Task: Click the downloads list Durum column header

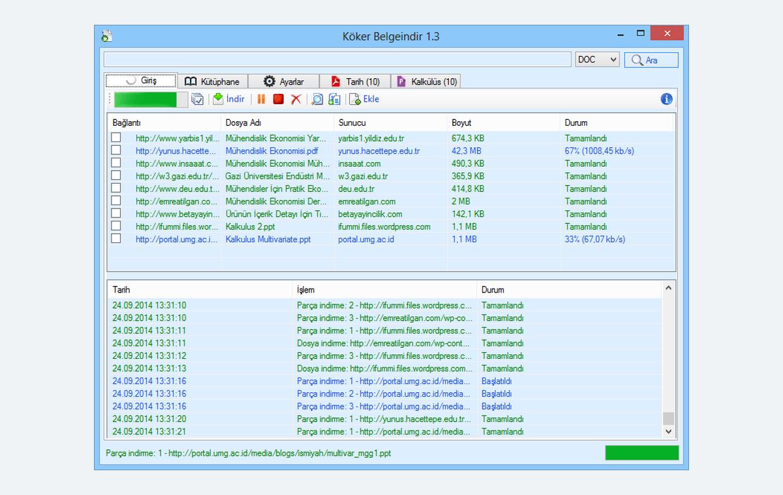Action: [617, 122]
